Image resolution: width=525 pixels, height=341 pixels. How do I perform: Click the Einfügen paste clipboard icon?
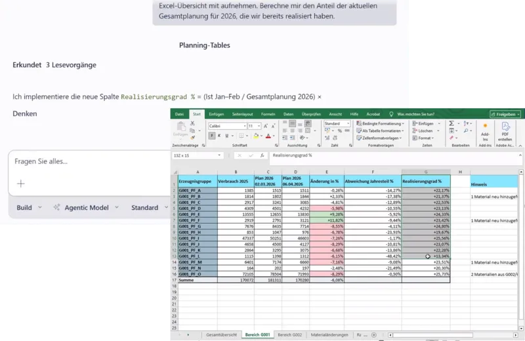coord(181,129)
